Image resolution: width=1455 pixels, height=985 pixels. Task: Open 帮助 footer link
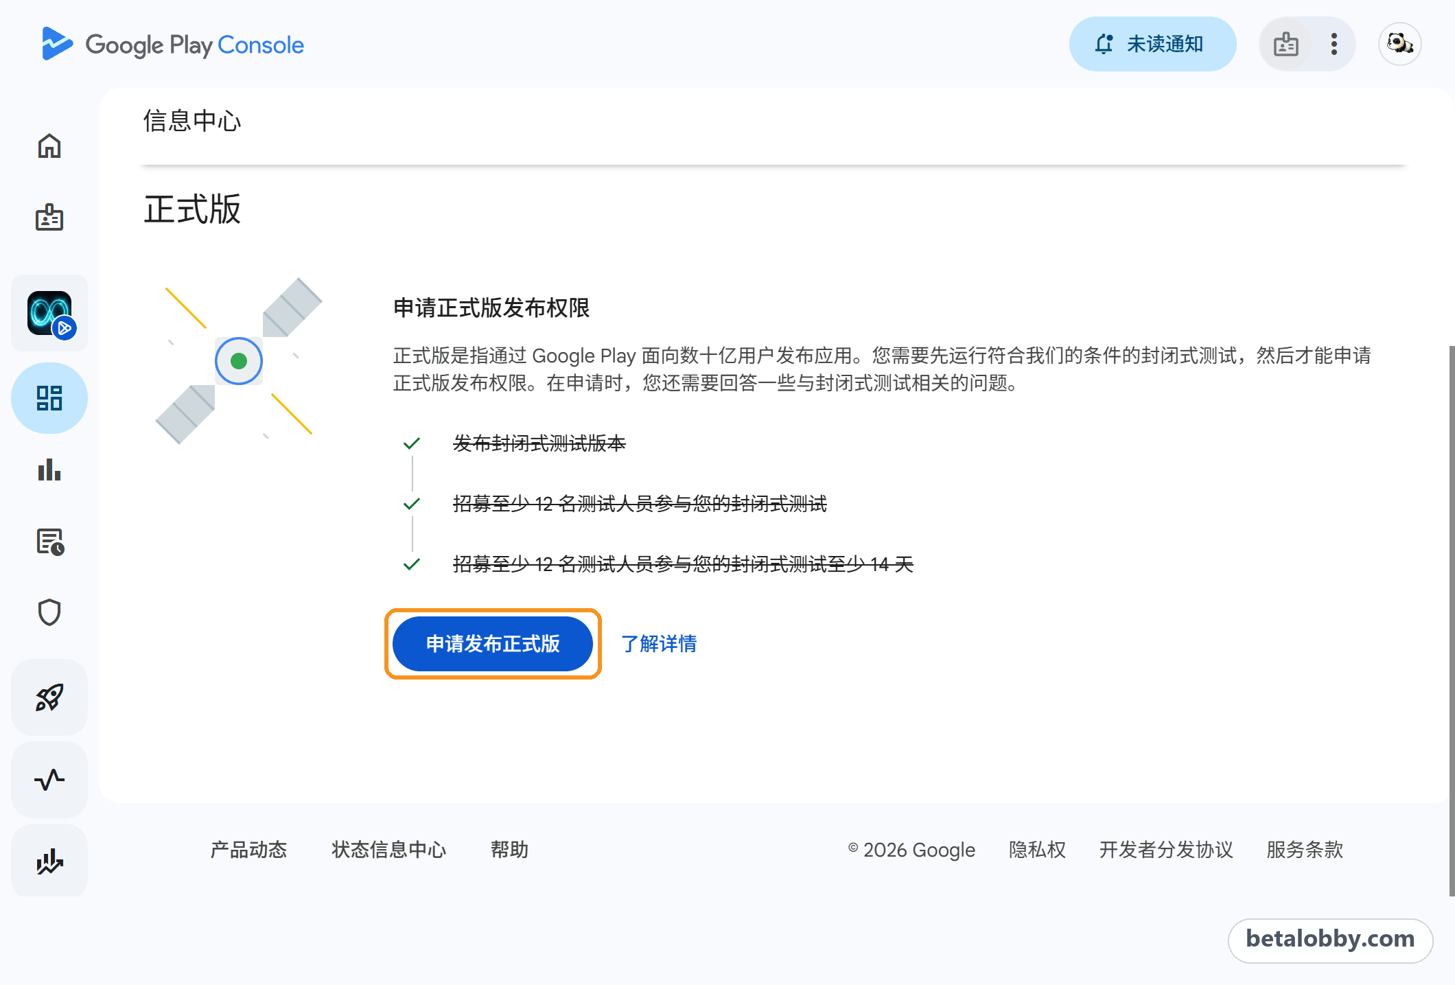pyautogui.click(x=509, y=850)
